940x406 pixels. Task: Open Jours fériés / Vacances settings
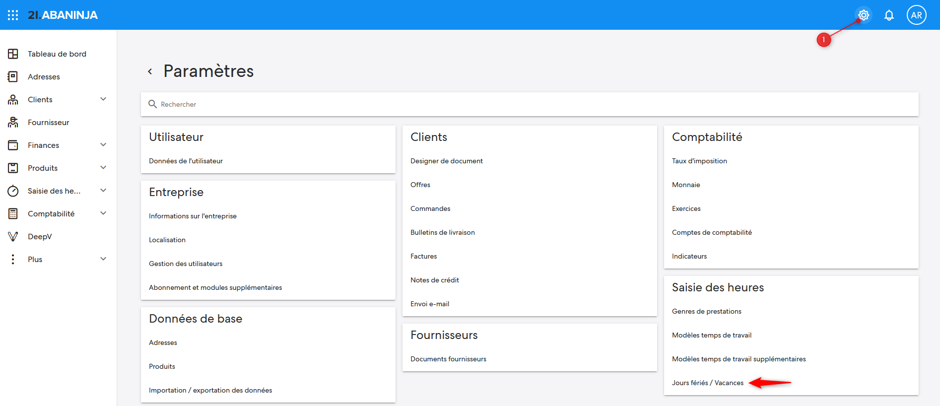coord(707,383)
